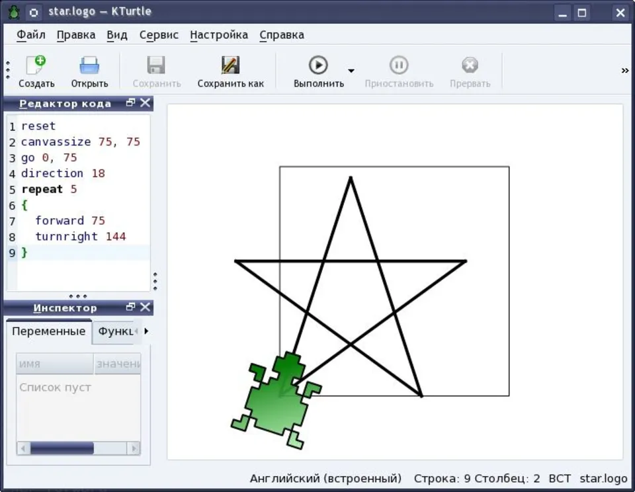Maximize the KTurtle window

582,13
